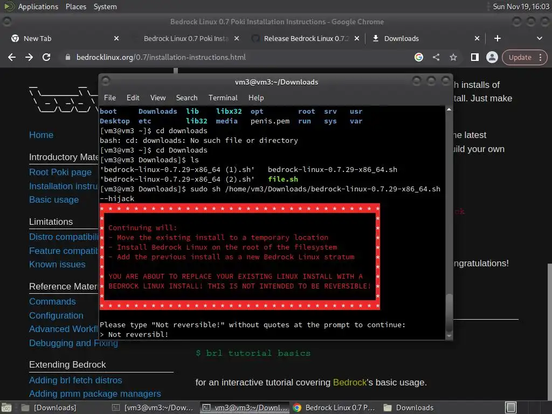Select the Bedrock Linux 0.7 Poki Insta tab
The height and width of the screenshot is (414, 552).
[x=186, y=38]
